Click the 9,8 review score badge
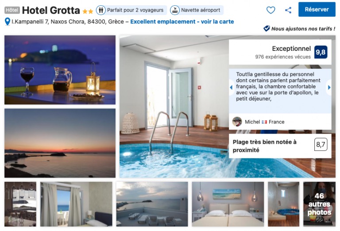The image size is (340, 231). (x=321, y=52)
